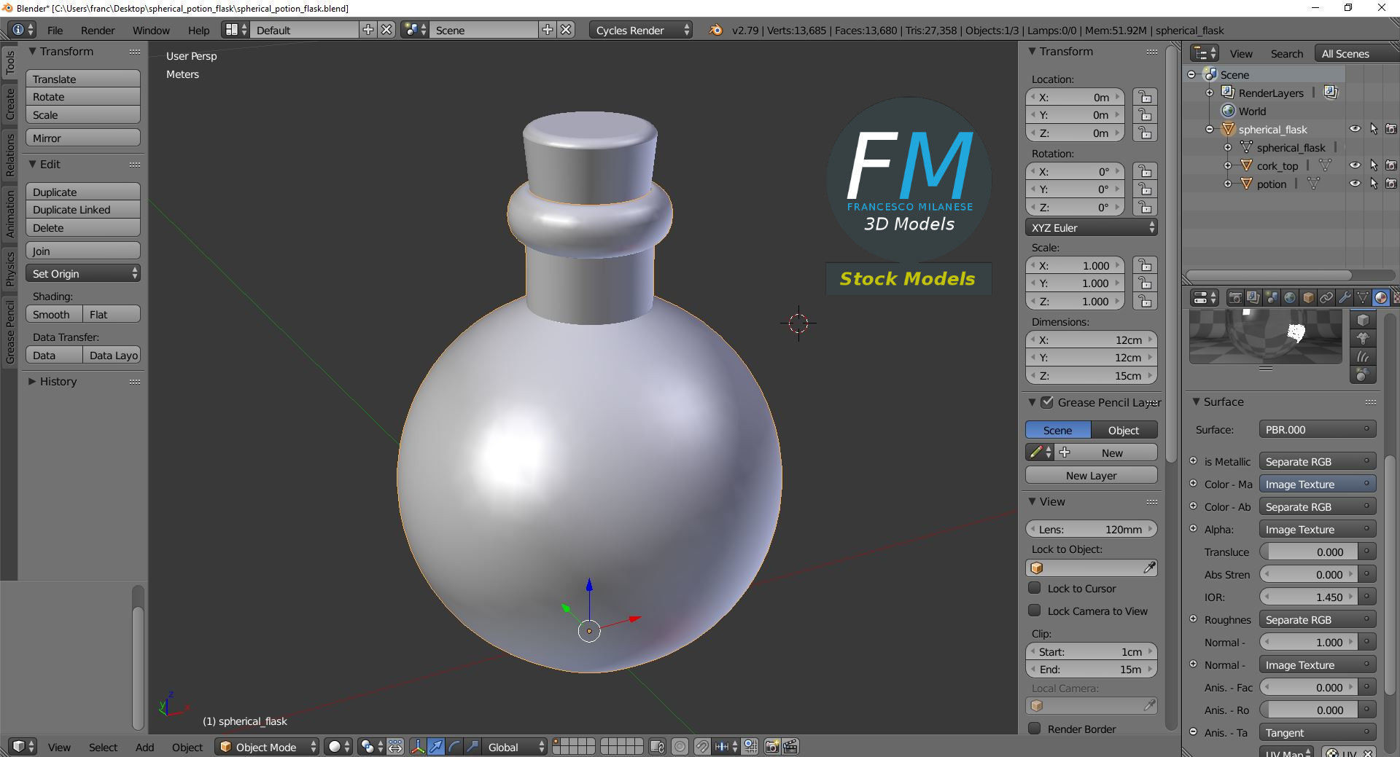
Task: Enable Lock to Cursor checkbox
Action: (1034, 588)
